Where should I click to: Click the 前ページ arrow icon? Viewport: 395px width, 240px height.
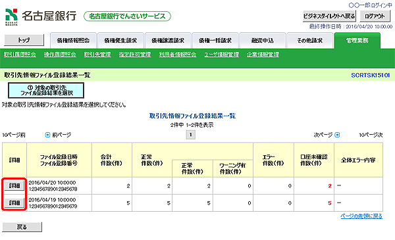(x=47, y=135)
